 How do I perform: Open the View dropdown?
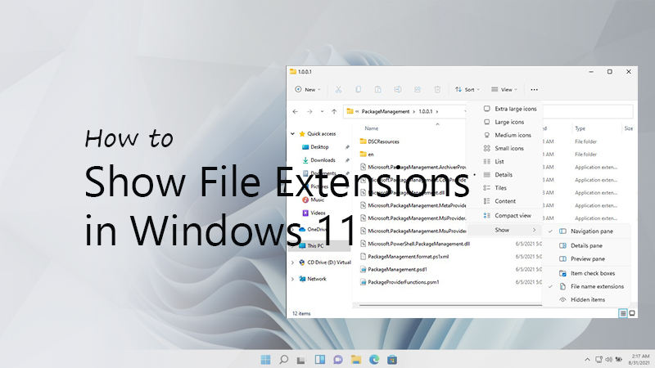point(504,89)
